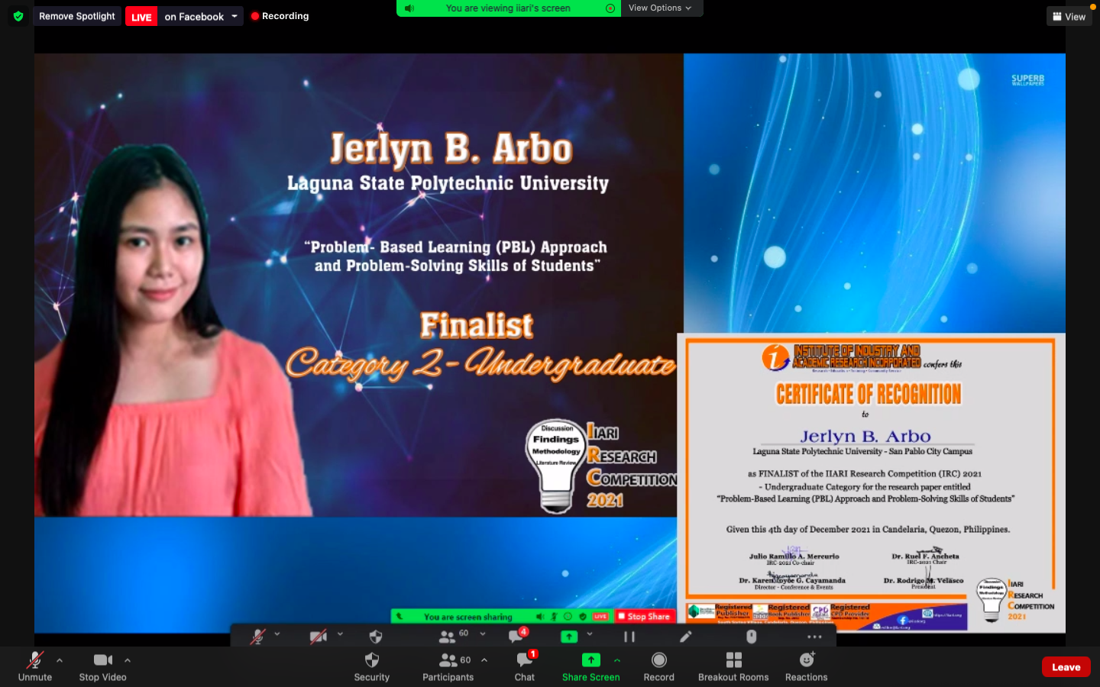Click the Remove Spotlight button
Viewport: 1100px width, 687px height.
(77, 16)
